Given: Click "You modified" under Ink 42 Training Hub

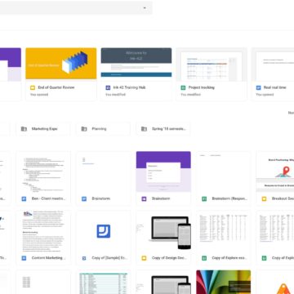Looking at the screenshot, I should [116, 95].
